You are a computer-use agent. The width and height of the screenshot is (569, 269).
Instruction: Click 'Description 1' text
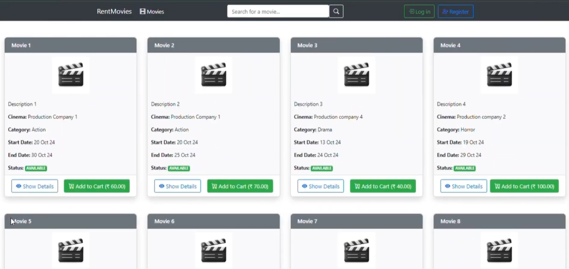point(22,104)
